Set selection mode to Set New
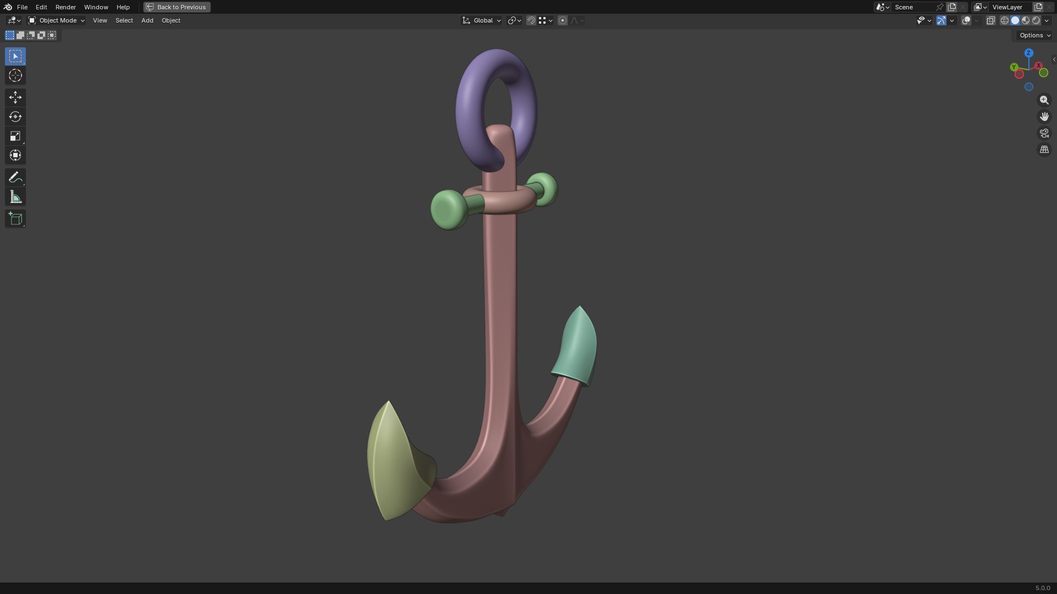 click(x=10, y=35)
